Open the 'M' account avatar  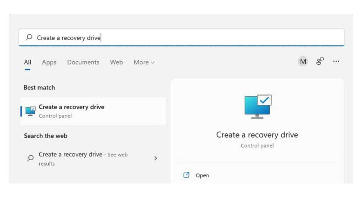(303, 61)
